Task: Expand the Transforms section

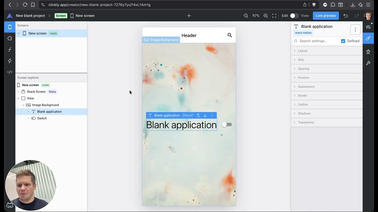Action: [x=327, y=122]
